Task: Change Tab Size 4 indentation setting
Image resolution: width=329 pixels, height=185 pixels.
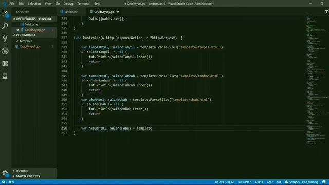Action: pyautogui.click(x=245, y=182)
